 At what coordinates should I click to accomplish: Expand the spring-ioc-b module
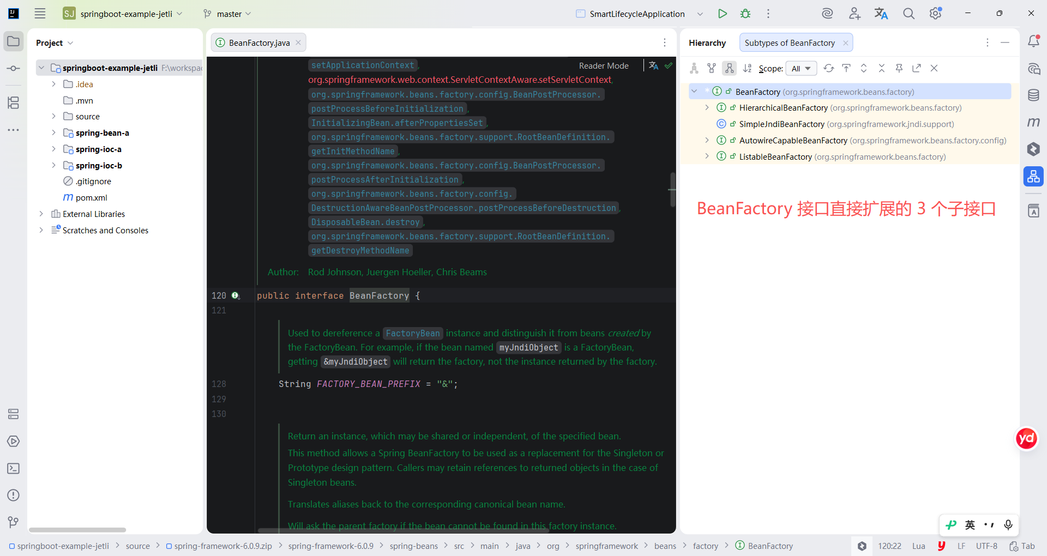[53, 166]
